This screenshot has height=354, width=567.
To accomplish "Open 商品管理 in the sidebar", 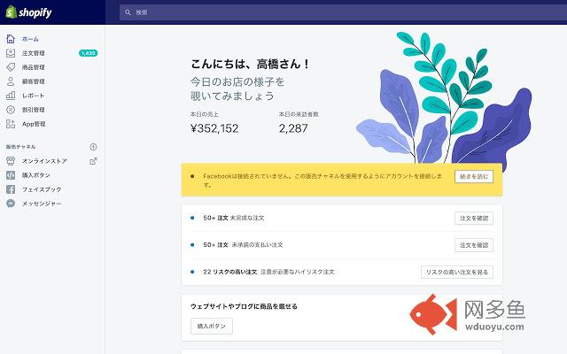I will 34,67.
